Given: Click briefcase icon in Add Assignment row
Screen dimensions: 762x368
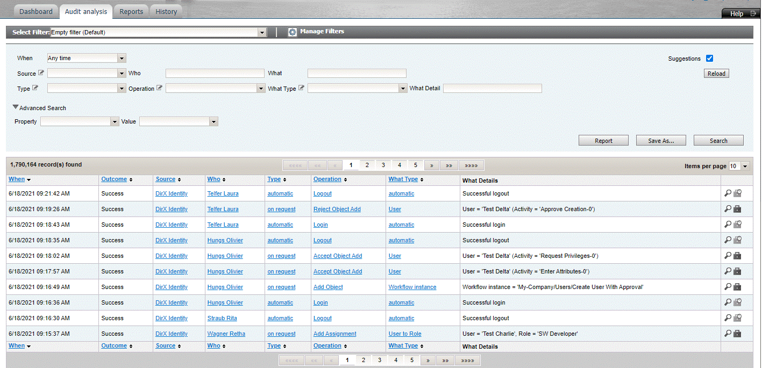Looking at the screenshot, I should (x=737, y=334).
